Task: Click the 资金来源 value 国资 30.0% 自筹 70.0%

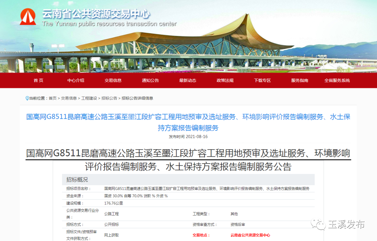Action: coord(123,196)
